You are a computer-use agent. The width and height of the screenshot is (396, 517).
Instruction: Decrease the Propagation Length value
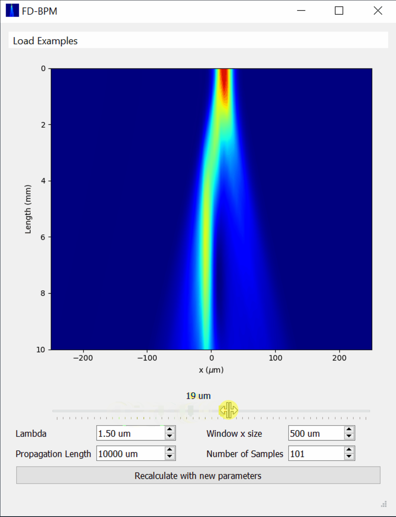point(169,457)
